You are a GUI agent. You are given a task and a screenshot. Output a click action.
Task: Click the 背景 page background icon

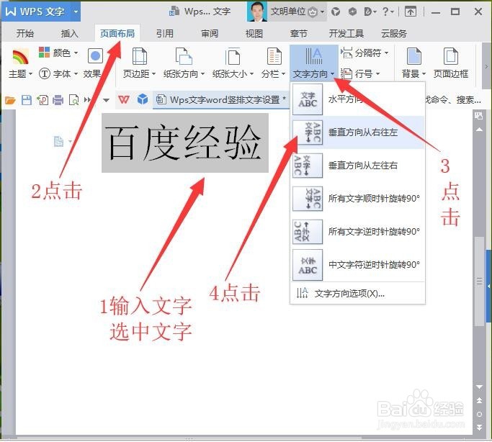[413, 57]
